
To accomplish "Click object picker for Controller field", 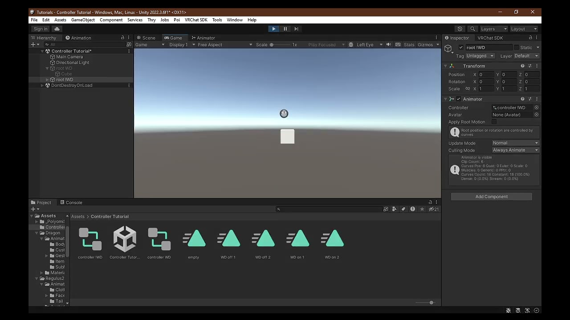I will tap(536, 108).
